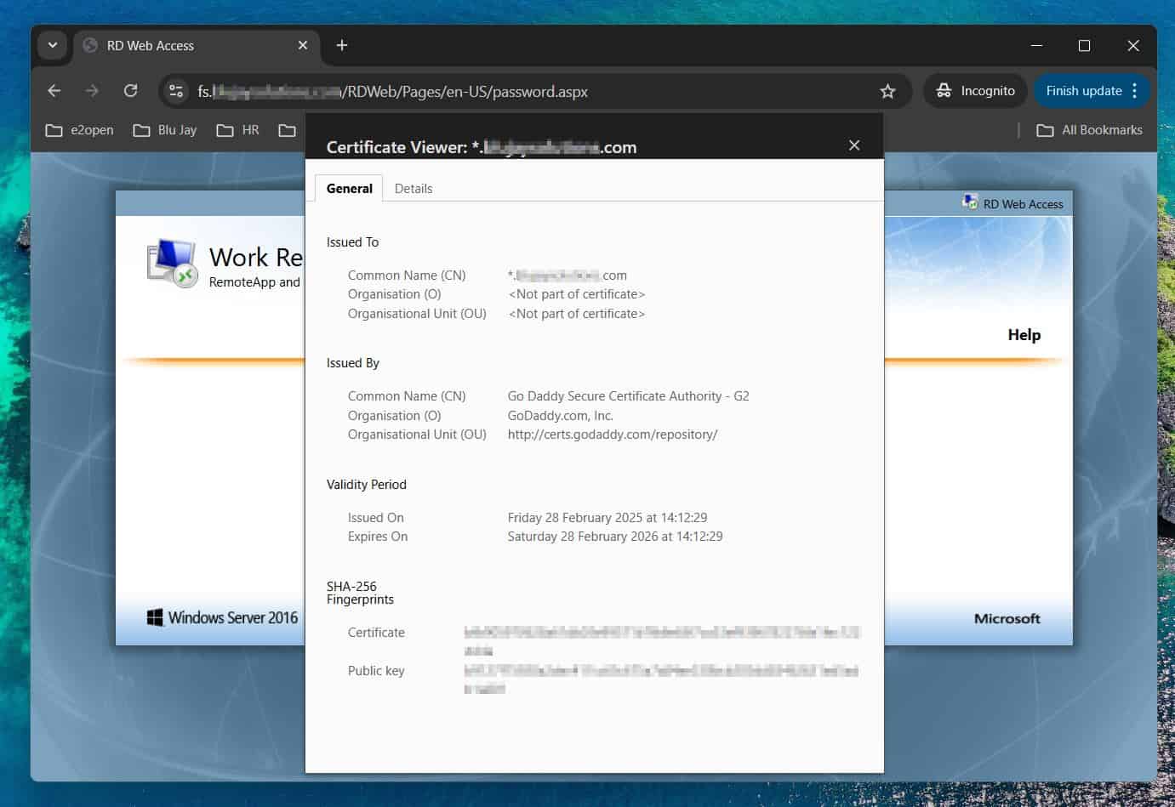Open site information icon in address bar
1175x807 pixels.
176,91
